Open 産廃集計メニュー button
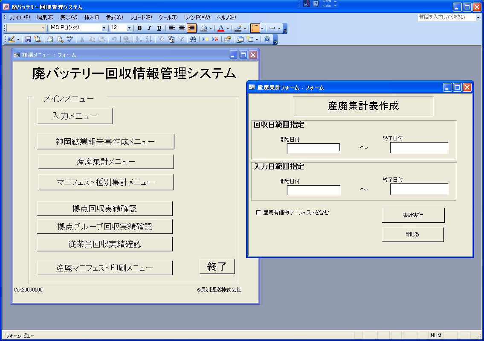The width and height of the screenshot is (484, 341). [x=106, y=162]
